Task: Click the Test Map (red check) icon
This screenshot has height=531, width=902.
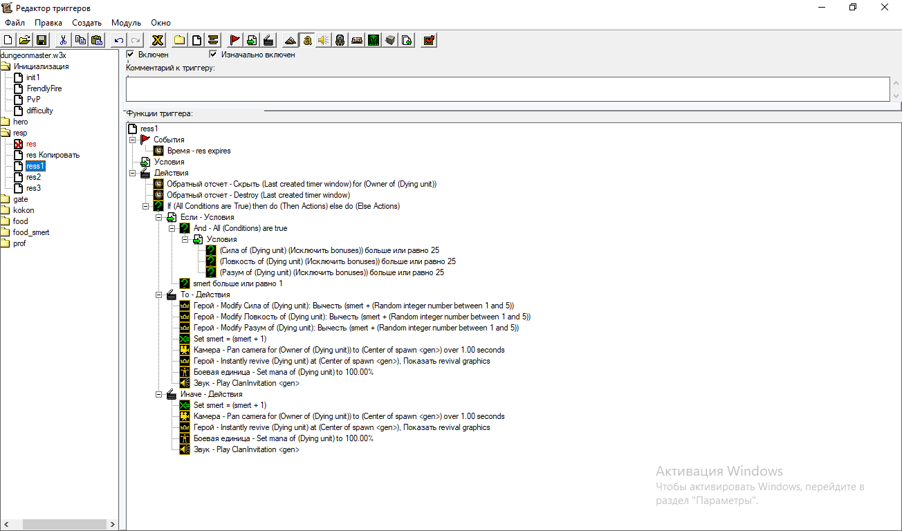Action: pos(429,40)
